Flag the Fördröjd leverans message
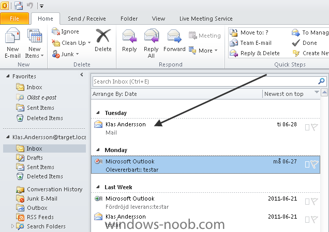Screen dimensions: 329x232 tap(315, 202)
